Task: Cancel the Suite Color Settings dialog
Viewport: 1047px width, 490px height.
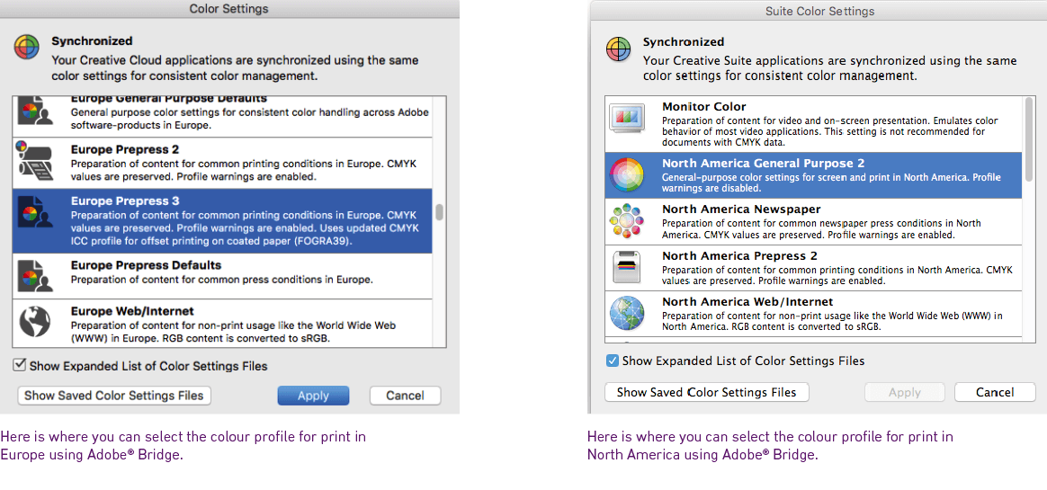Action: 994,392
